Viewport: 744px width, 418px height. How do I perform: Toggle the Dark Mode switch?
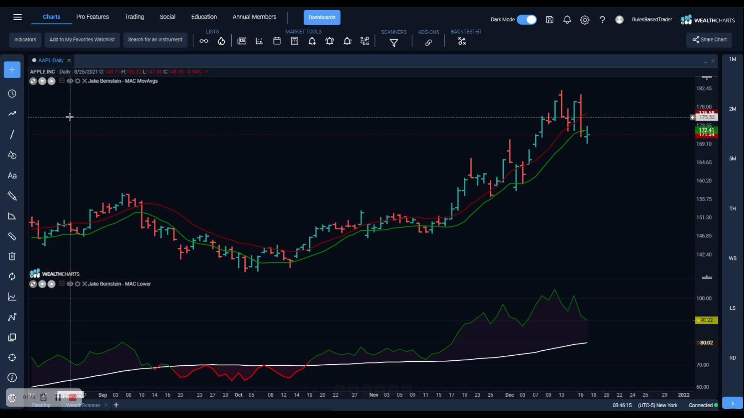[x=527, y=20]
